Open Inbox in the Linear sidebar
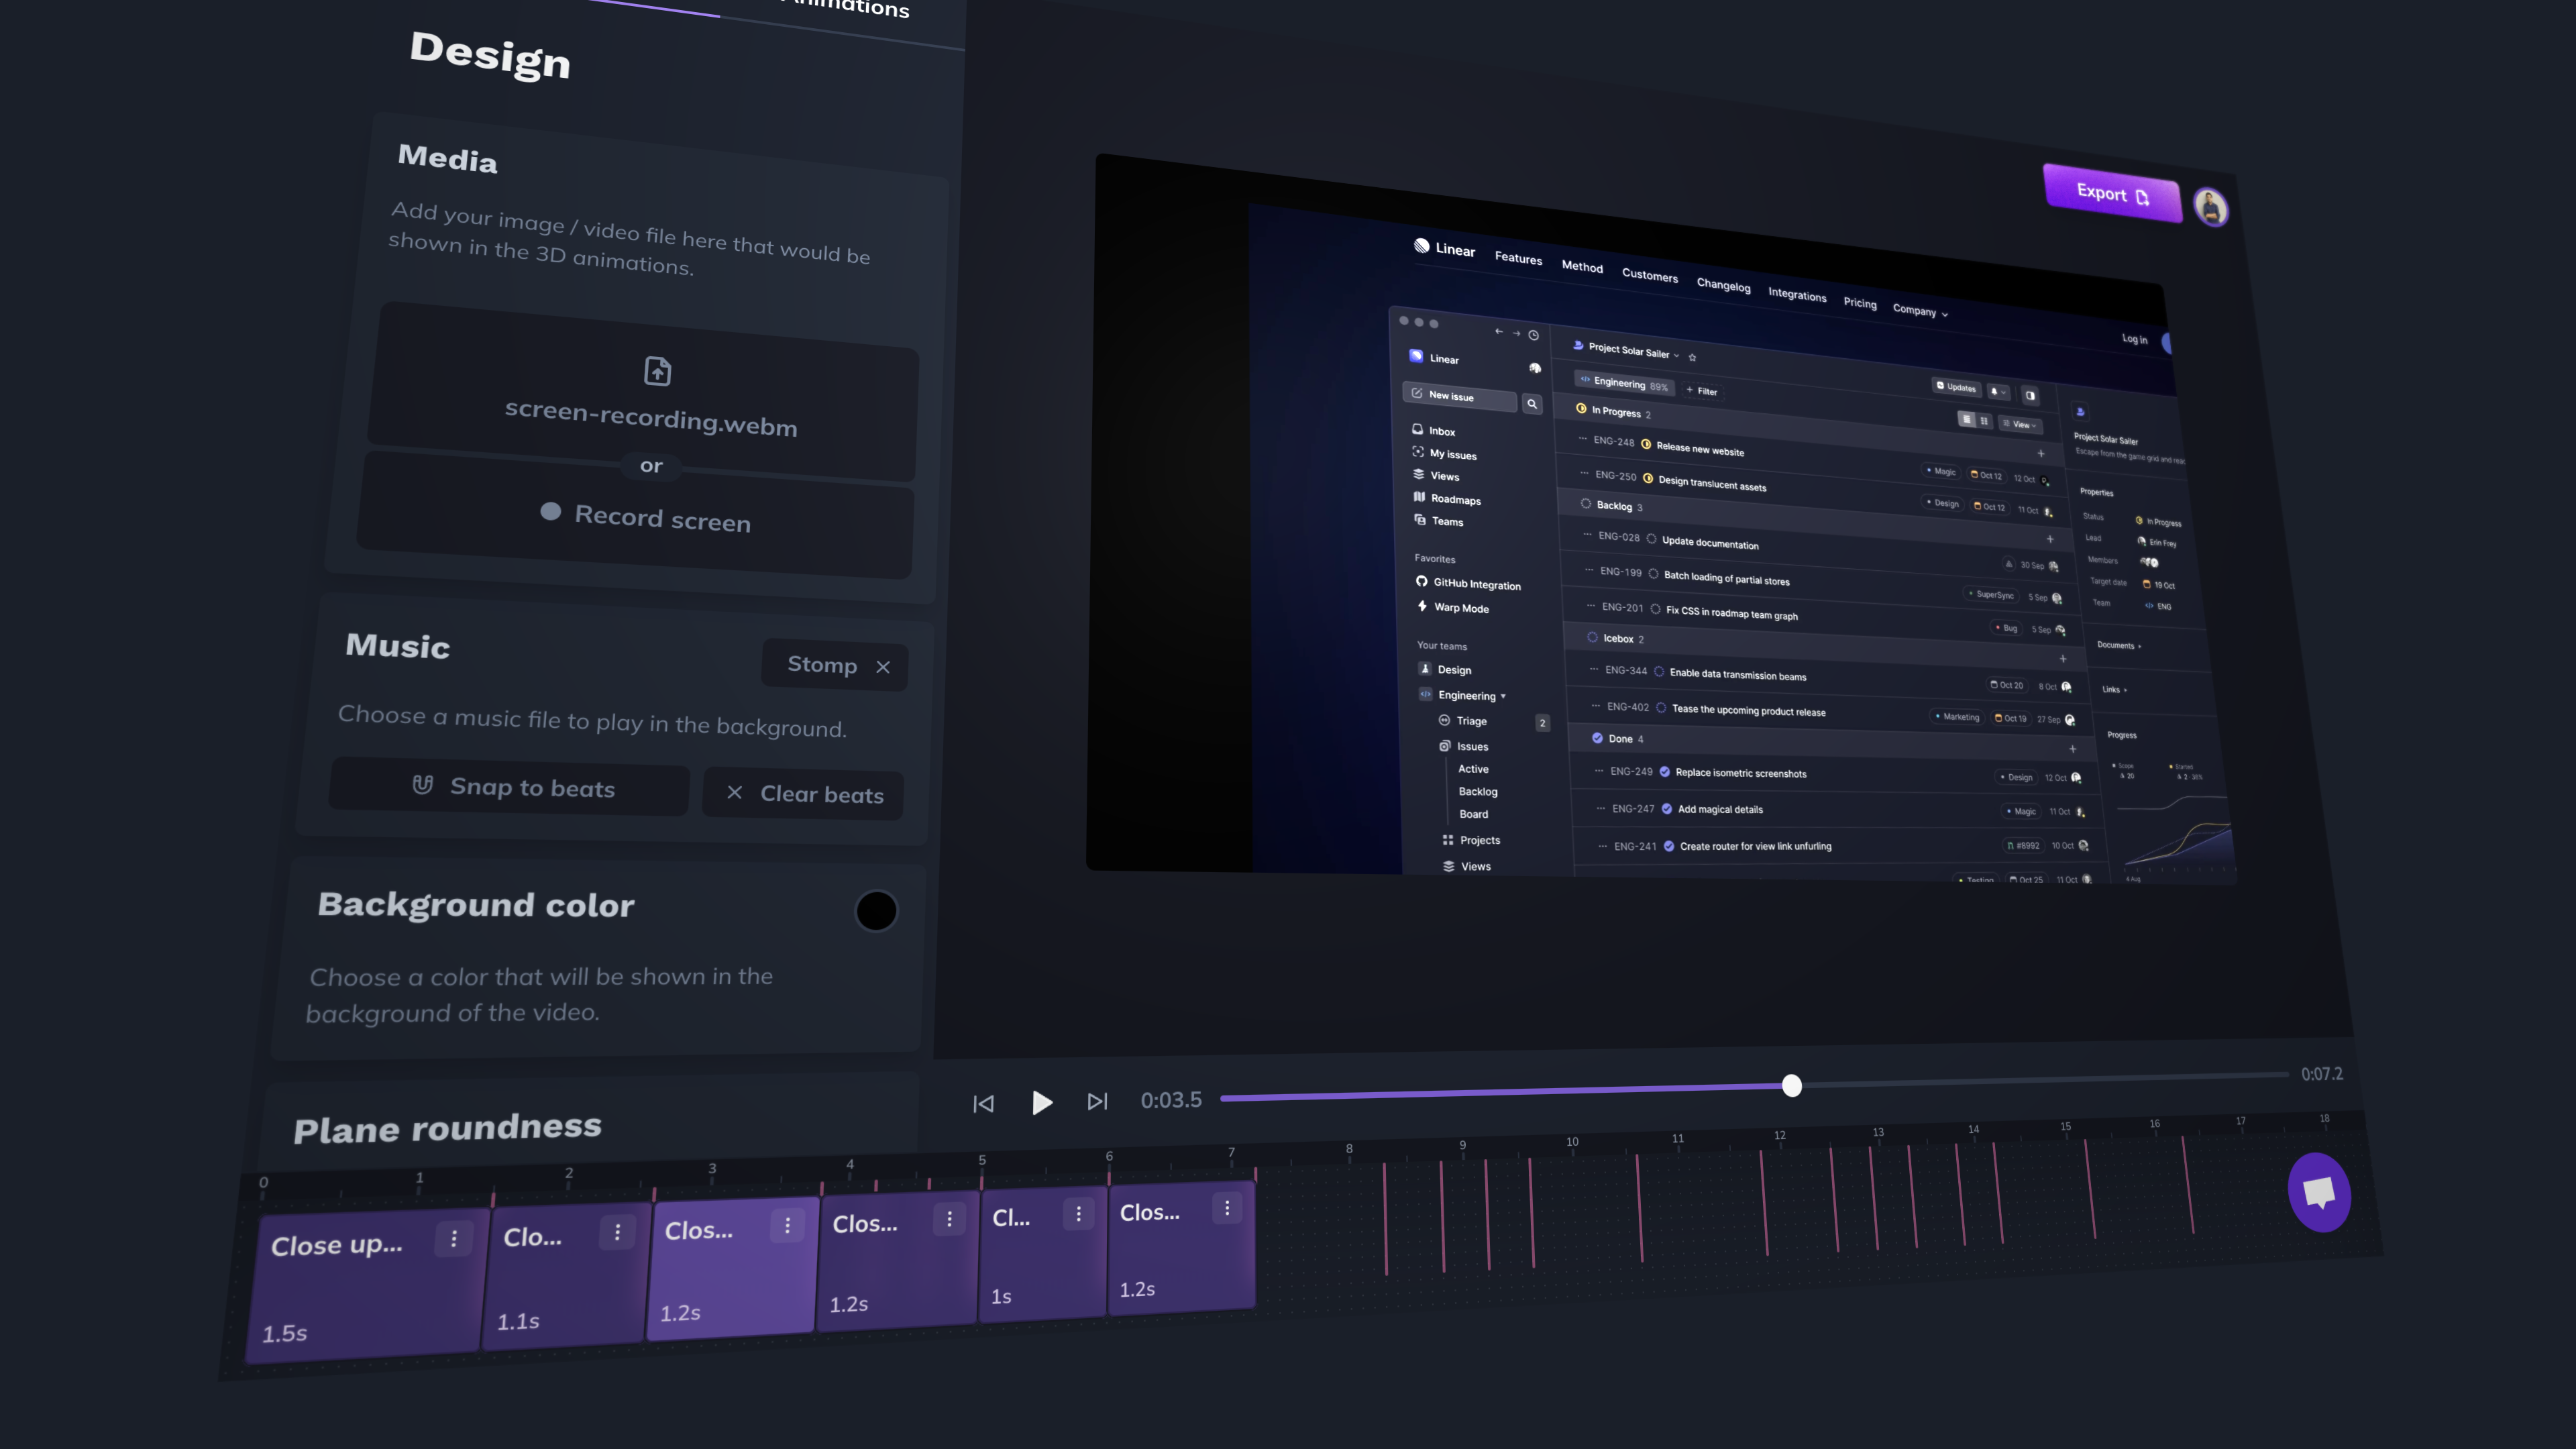Viewport: 2576px width, 1449px height. pyautogui.click(x=1434, y=431)
